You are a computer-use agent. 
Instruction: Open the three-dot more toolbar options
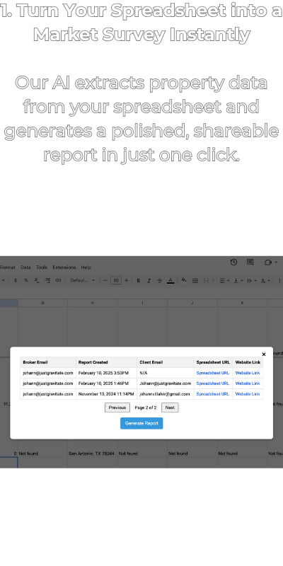tap(279, 280)
